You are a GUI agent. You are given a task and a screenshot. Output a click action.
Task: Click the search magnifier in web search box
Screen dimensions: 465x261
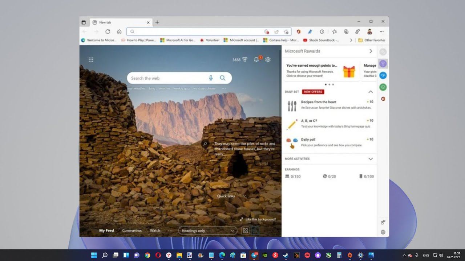click(223, 78)
